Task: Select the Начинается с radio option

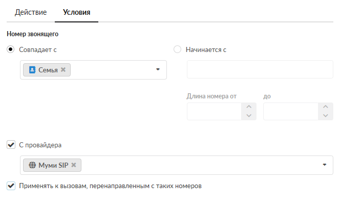Action: pyautogui.click(x=178, y=49)
